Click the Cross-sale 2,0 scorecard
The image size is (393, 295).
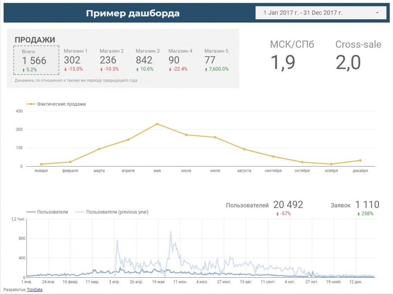point(358,55)
